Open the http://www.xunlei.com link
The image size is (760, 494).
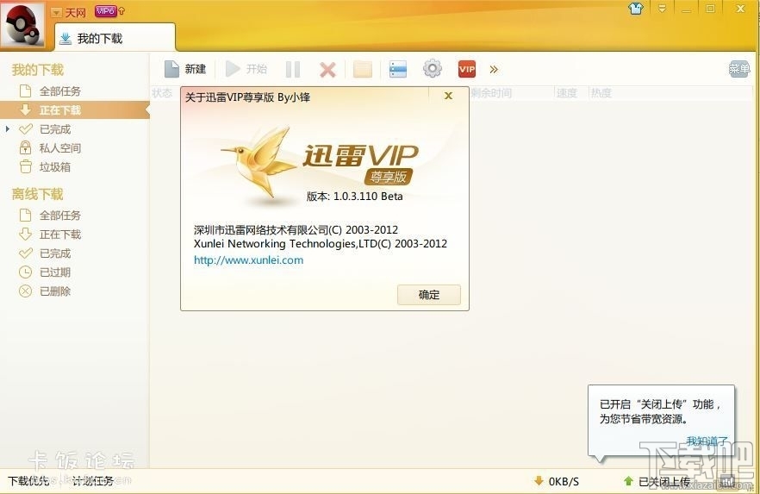(249, 260)
